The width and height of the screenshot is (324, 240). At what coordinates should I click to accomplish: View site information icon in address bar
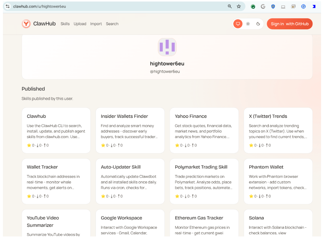pyautogui.click(x=8, y=6)
